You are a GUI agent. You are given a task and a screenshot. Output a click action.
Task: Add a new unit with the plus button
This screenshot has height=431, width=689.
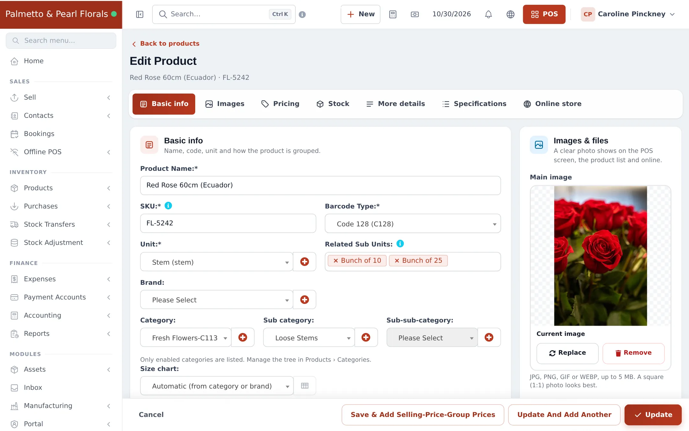[305, 262]
